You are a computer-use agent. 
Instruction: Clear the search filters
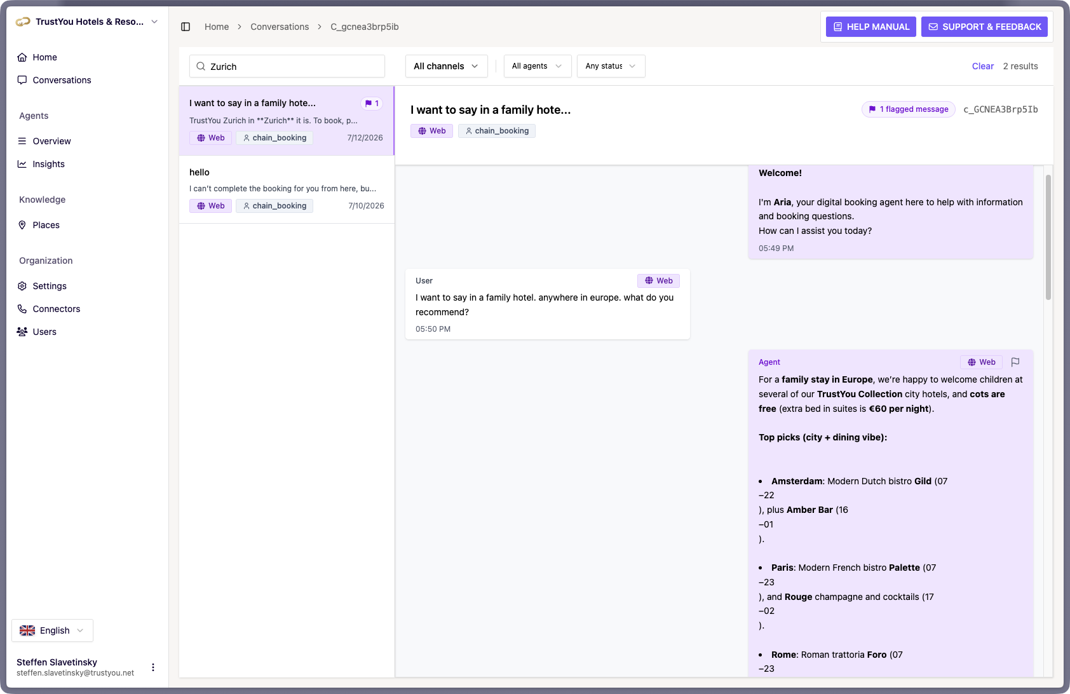982,66
